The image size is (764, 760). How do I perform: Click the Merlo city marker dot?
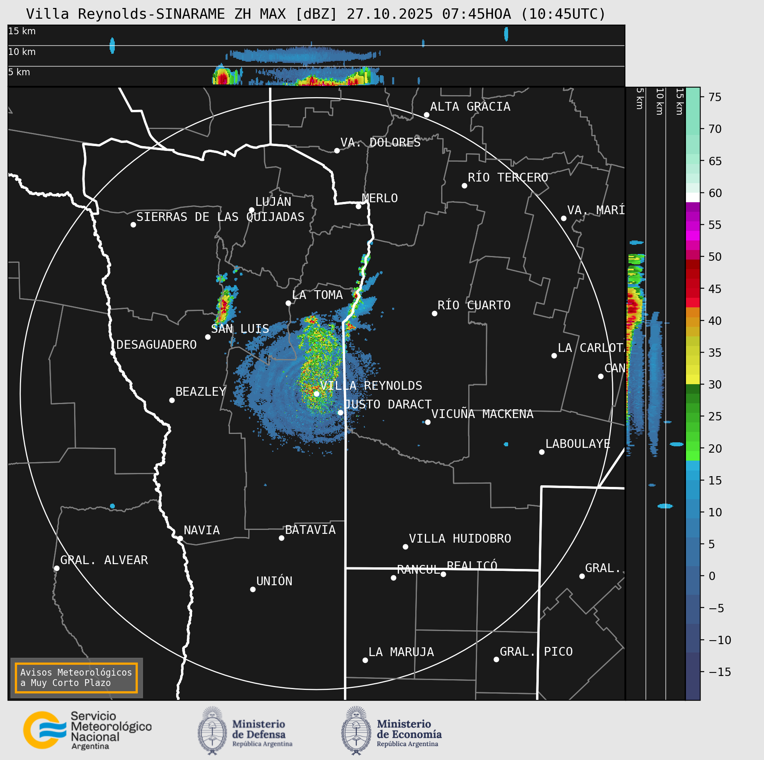[x=358, y=206]
